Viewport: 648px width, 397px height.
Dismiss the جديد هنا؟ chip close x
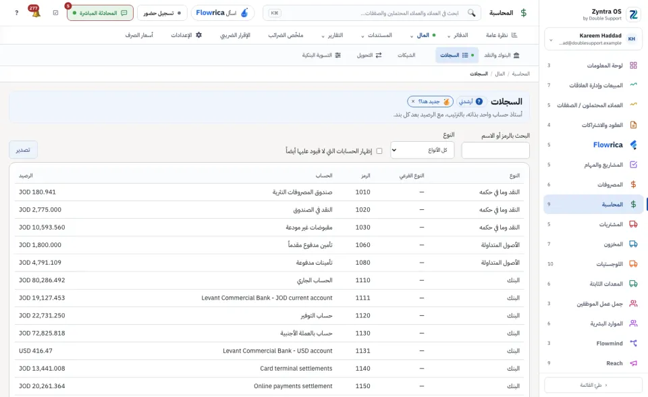[x=413, y=101]
